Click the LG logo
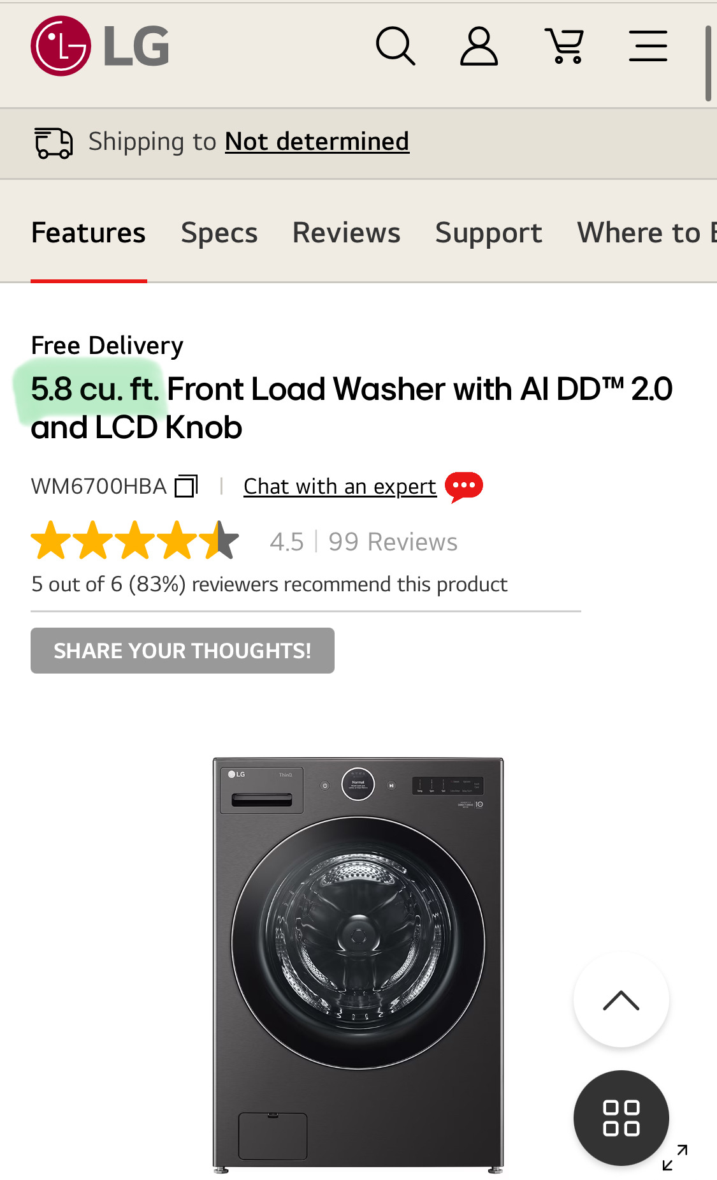 (100, 46)
